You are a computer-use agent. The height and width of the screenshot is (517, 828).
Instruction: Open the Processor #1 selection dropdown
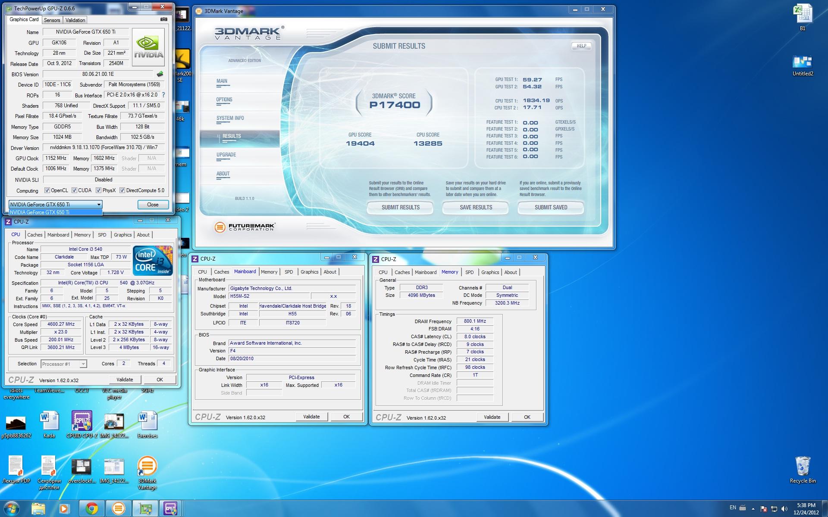coord(64,364)
